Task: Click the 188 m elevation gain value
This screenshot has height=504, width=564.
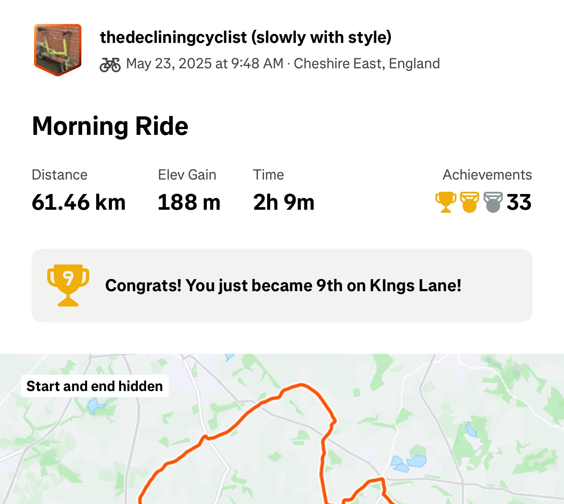Action: point(189,202)
